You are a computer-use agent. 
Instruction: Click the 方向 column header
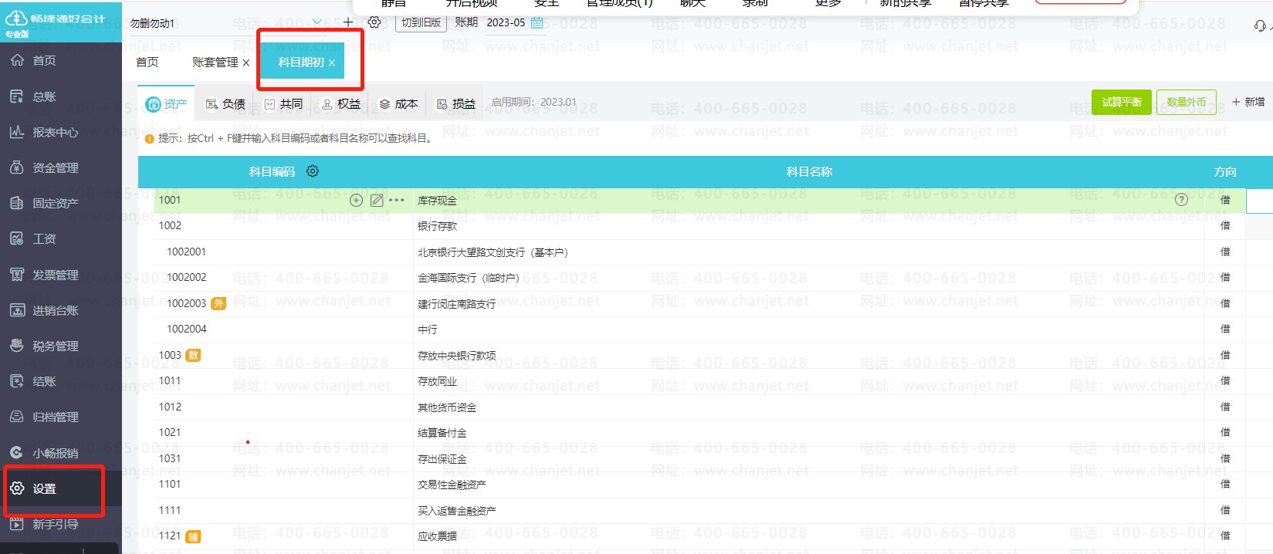coord(1225,171)
